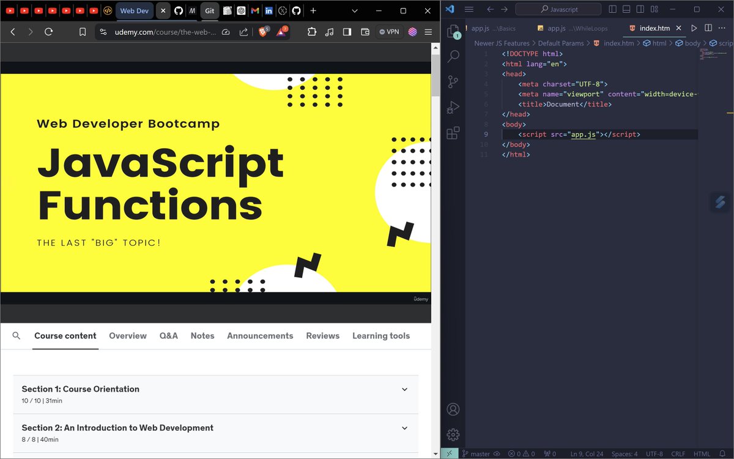Viewport: 734px width, 459px height.
Task: Open browser Extensions puzzle icon
Action: point(312,32)
